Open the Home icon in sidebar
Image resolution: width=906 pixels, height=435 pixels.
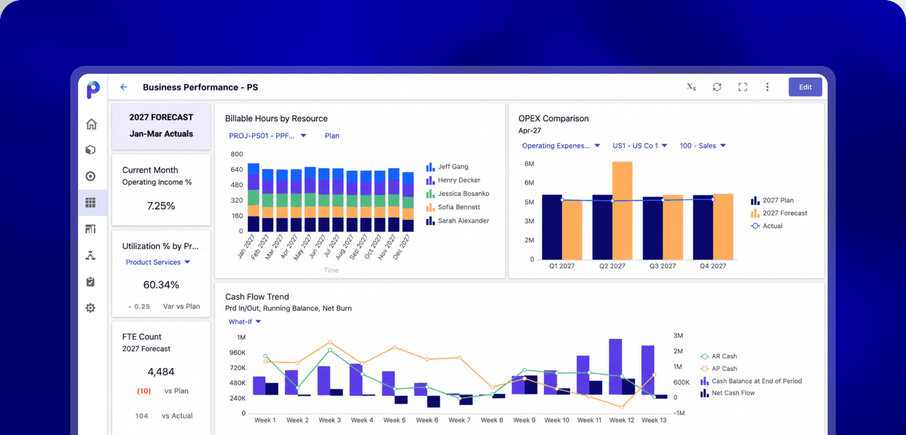tap(92, 124)
